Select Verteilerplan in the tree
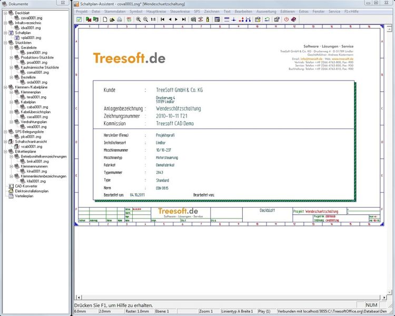Image resolution: width=395 pixels, height=316 pixels. coord(24,196)
